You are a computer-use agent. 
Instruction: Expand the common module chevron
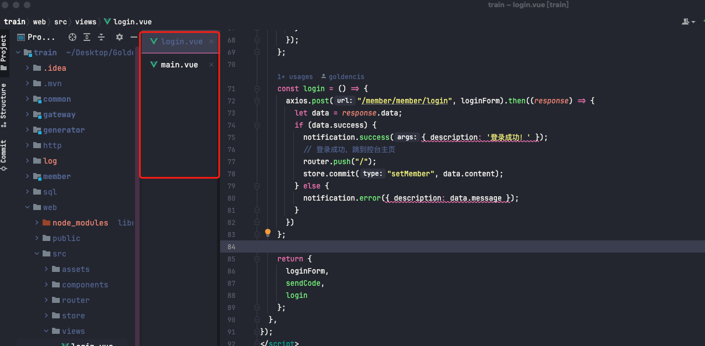tap(28, 99)
